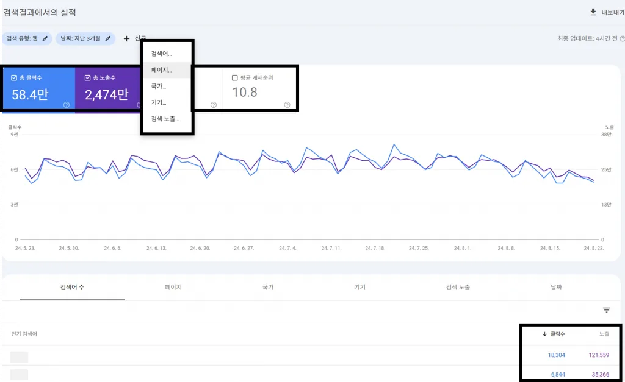Switch to the 기기 tab
The image size is (625, 382).
359,287
